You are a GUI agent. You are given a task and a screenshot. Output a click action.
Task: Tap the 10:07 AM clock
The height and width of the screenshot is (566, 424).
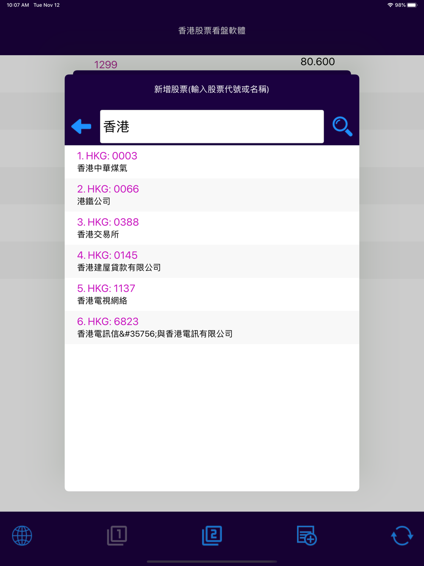tap(18, 5)
